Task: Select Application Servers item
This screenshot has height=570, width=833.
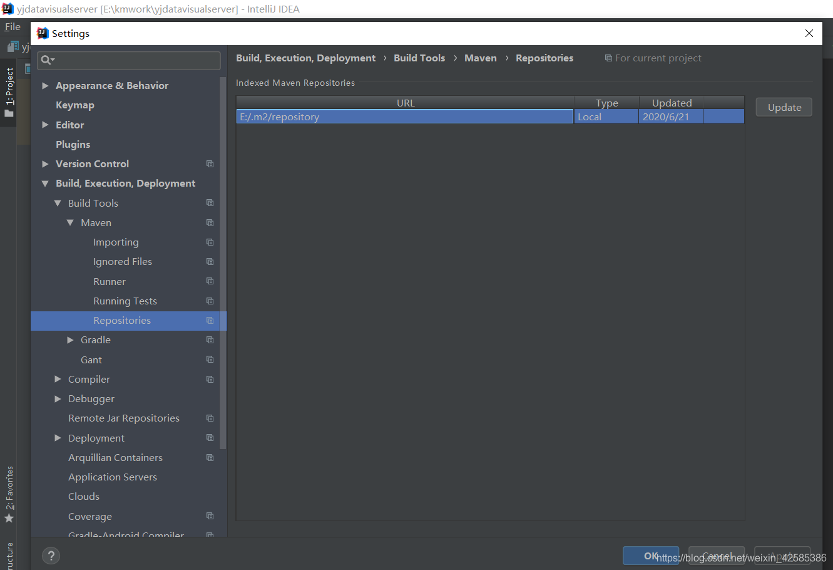Action: click(113, 477)
